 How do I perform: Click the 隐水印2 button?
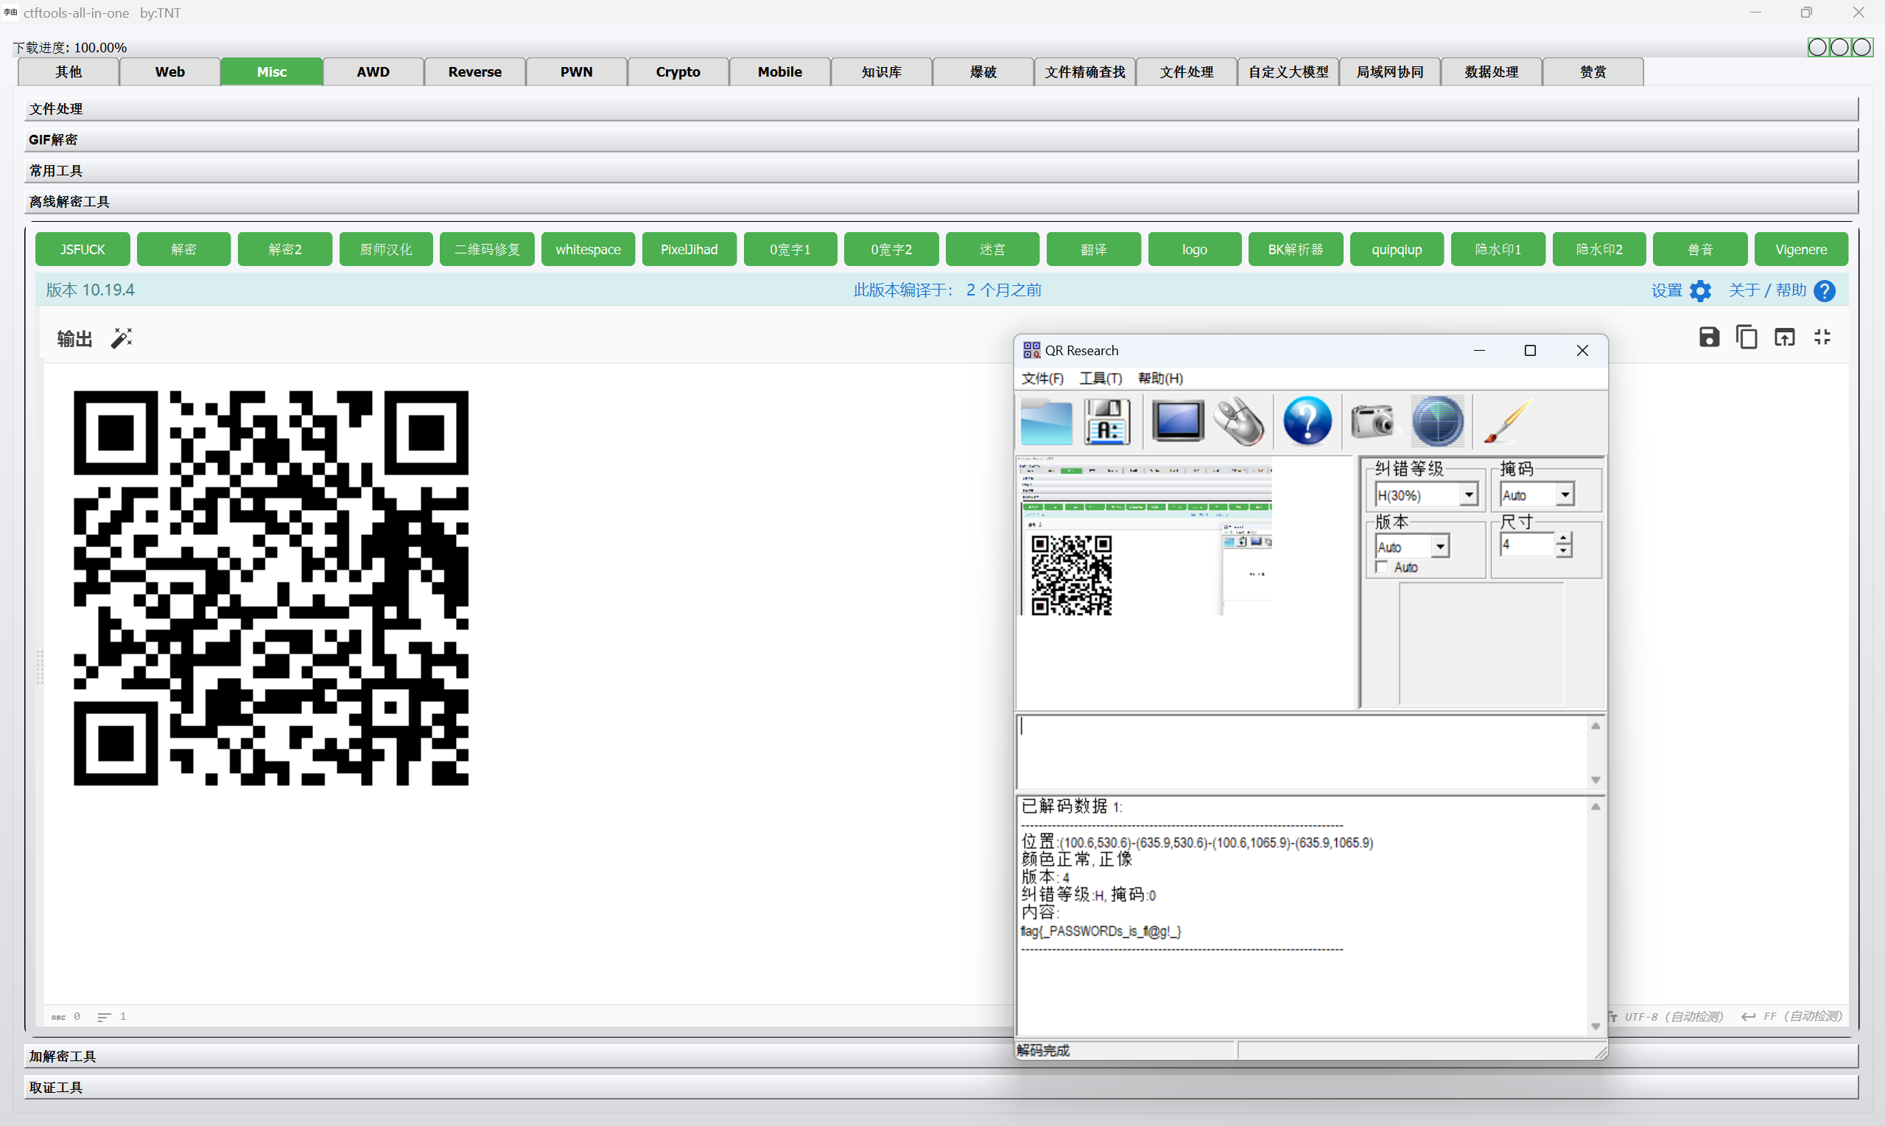pyautogui.click(x=1599, y=249)
